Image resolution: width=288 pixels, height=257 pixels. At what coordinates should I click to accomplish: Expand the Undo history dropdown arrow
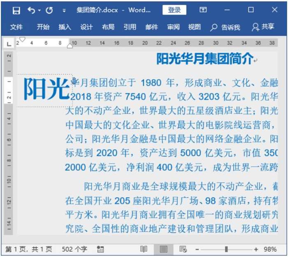(x=39, y=11)
